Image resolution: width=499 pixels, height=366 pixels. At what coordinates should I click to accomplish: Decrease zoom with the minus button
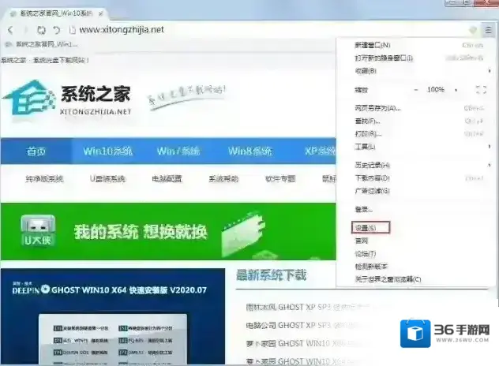coord(416,90)
